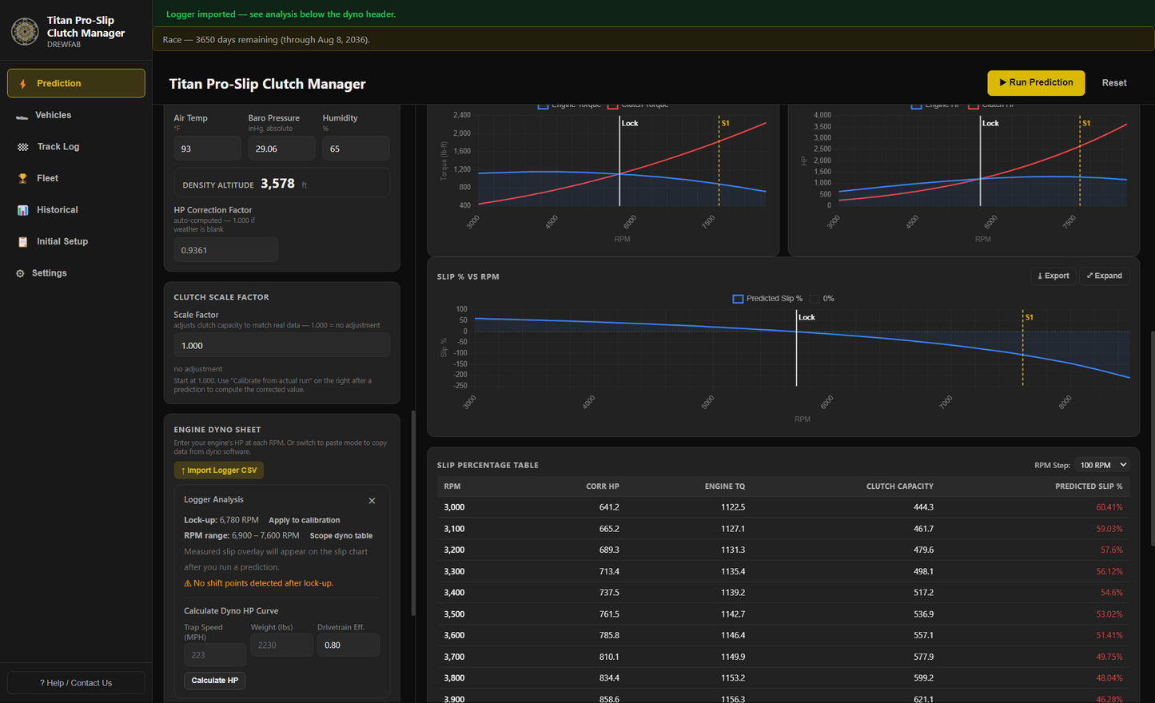Click the Run Prediction button
Viewport: 1155px width, 703px height.
pos(1036,83)
